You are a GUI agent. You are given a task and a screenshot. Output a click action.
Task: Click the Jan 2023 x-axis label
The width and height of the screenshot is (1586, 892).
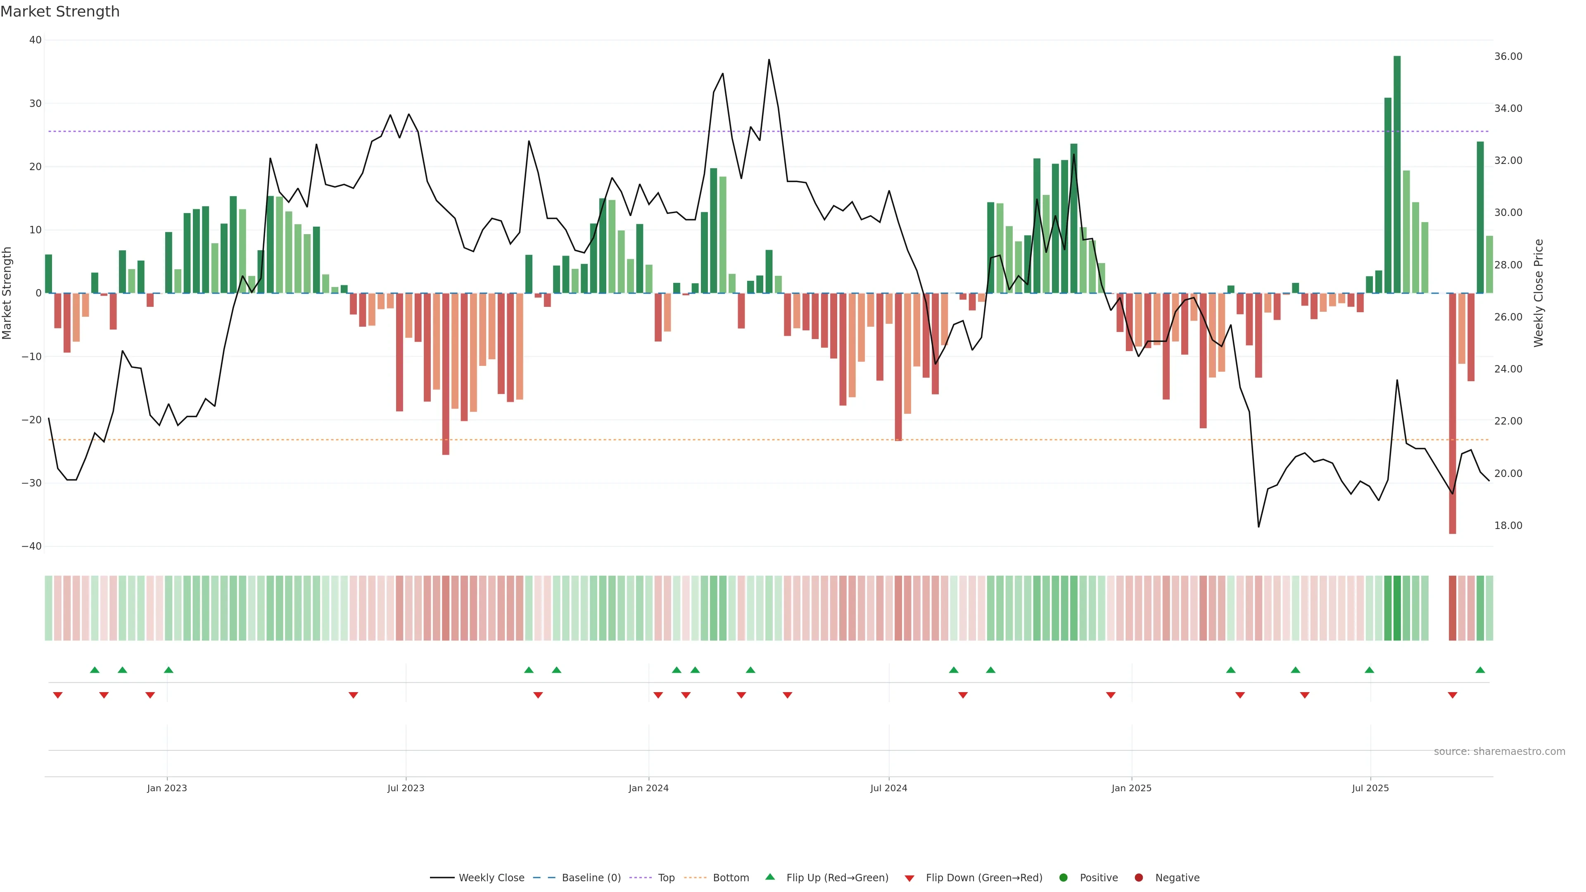click(x=167, y=788)
